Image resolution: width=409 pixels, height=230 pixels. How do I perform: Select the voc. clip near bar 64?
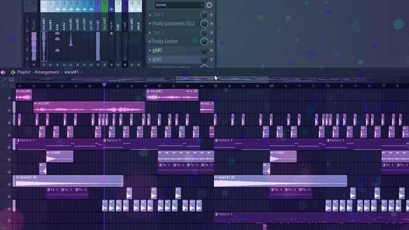(207, 107)
